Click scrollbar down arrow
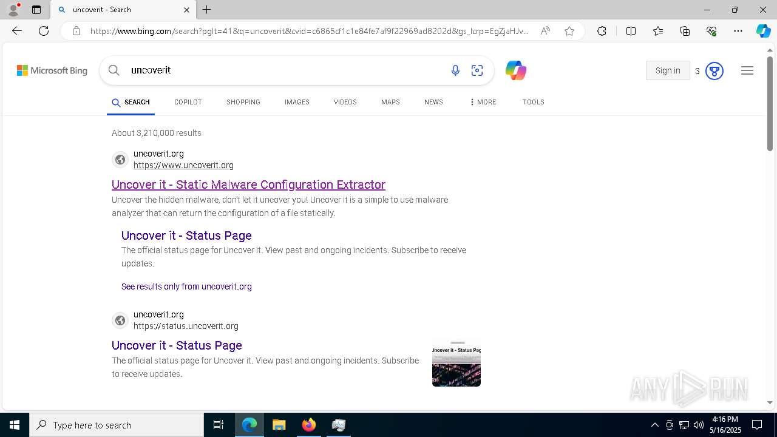 pyautogui.click(x=770, y=402)
